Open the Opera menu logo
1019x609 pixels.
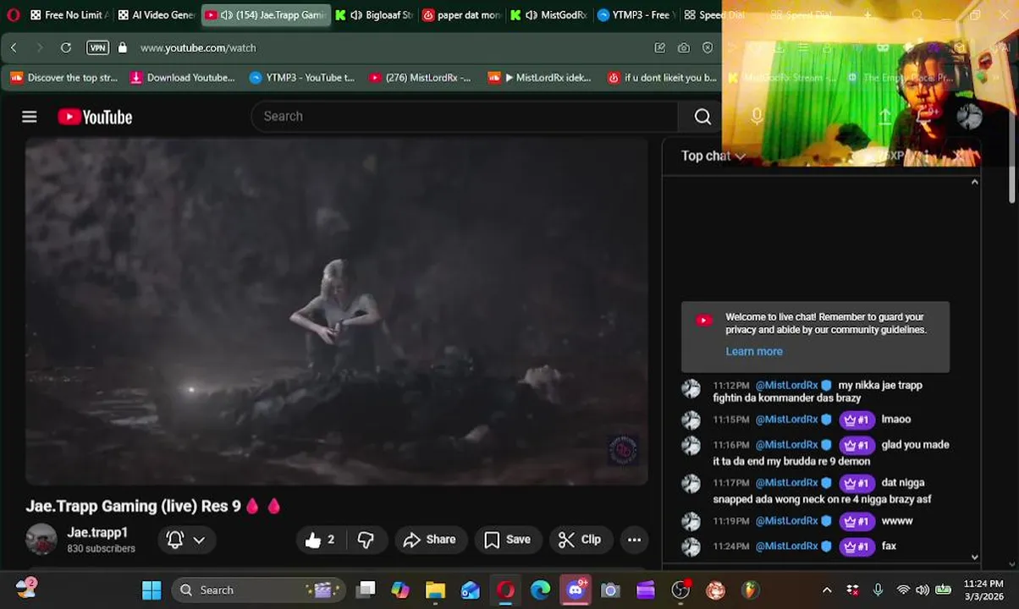13,14
